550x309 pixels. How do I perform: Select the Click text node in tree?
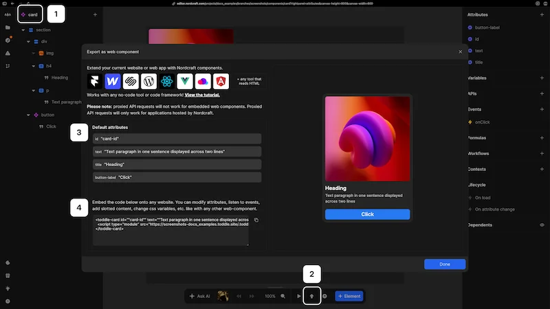[51, 126]
